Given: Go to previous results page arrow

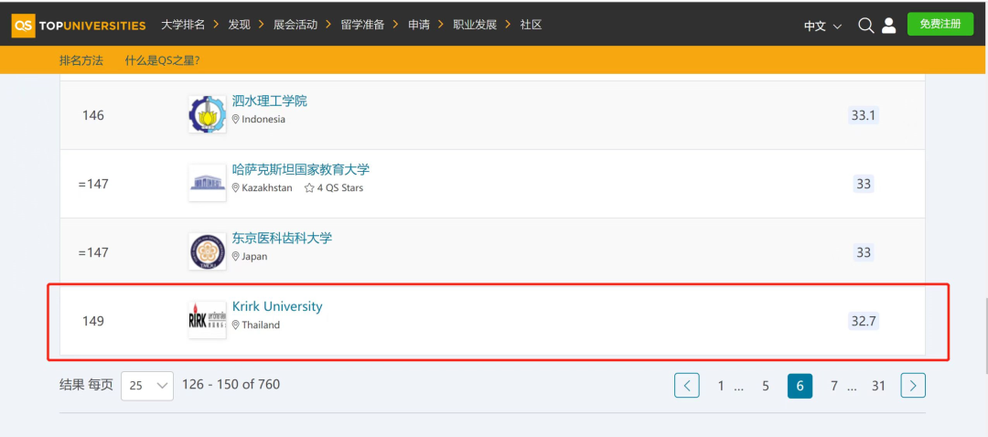Looking at the screenshot, I should coord(687,386).
